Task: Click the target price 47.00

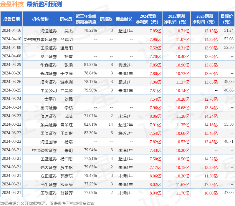Action: coord(229,193)
